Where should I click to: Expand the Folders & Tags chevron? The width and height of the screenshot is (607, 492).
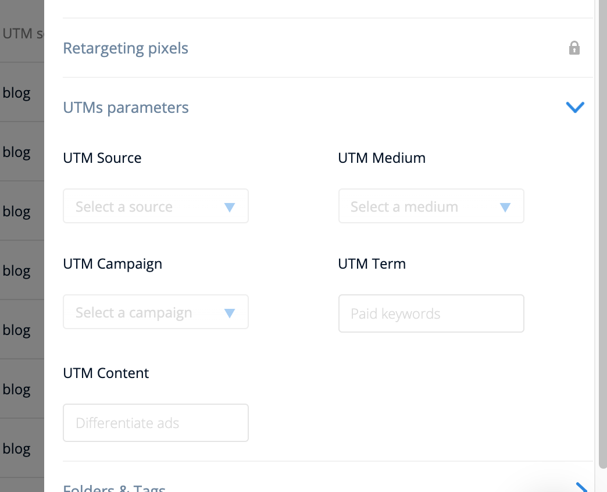pos(581,487)
